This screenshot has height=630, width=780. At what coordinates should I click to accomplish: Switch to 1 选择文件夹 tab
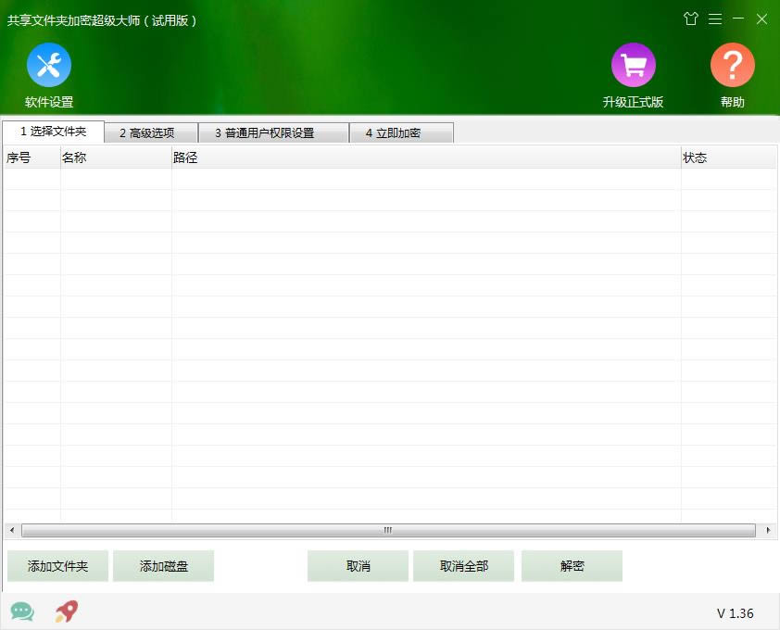pos(53,132)
